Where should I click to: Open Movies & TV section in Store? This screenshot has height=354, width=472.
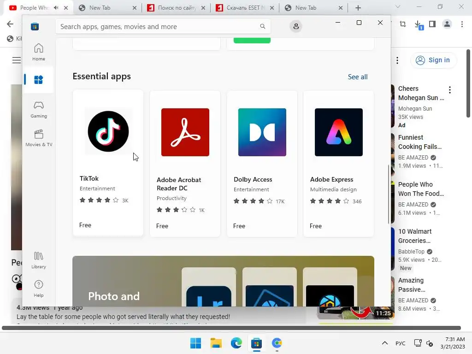coord(39,138)
